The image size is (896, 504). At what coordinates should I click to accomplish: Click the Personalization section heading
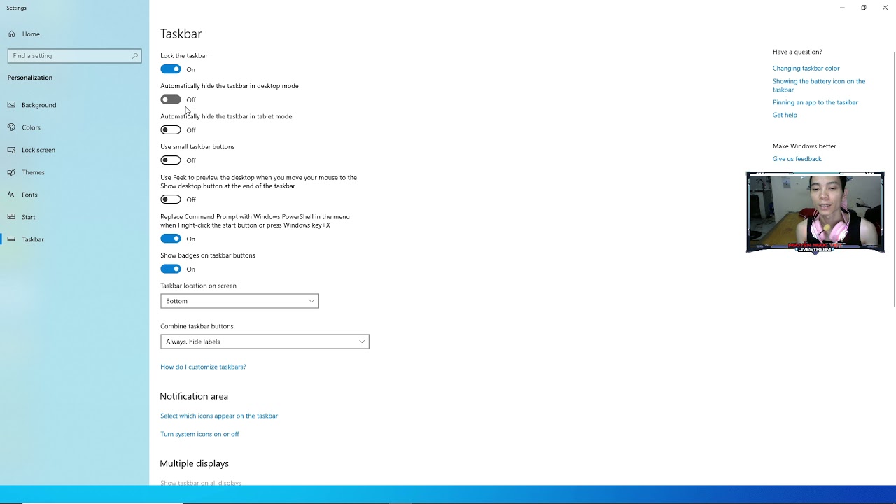tap(30, 78)
